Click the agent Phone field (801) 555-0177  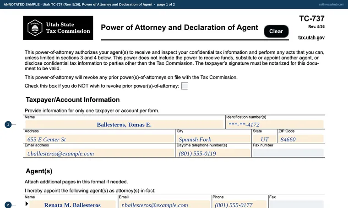coord(239,205)
